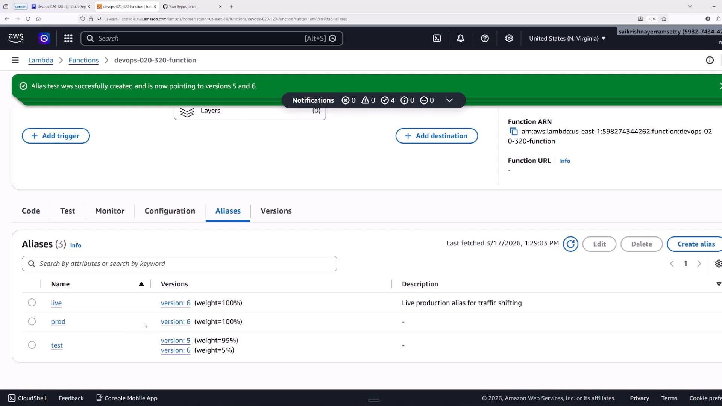Switch to the Versions tab
722x406 pixels.
tap(276, 211)
